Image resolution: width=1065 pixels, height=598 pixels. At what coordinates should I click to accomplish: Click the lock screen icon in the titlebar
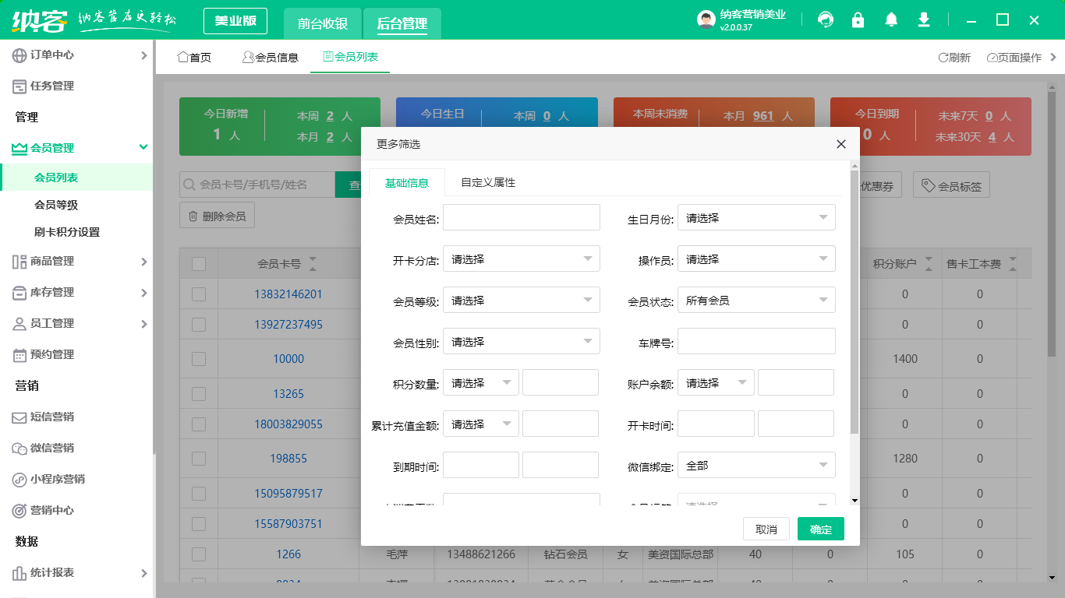point(858,19)
